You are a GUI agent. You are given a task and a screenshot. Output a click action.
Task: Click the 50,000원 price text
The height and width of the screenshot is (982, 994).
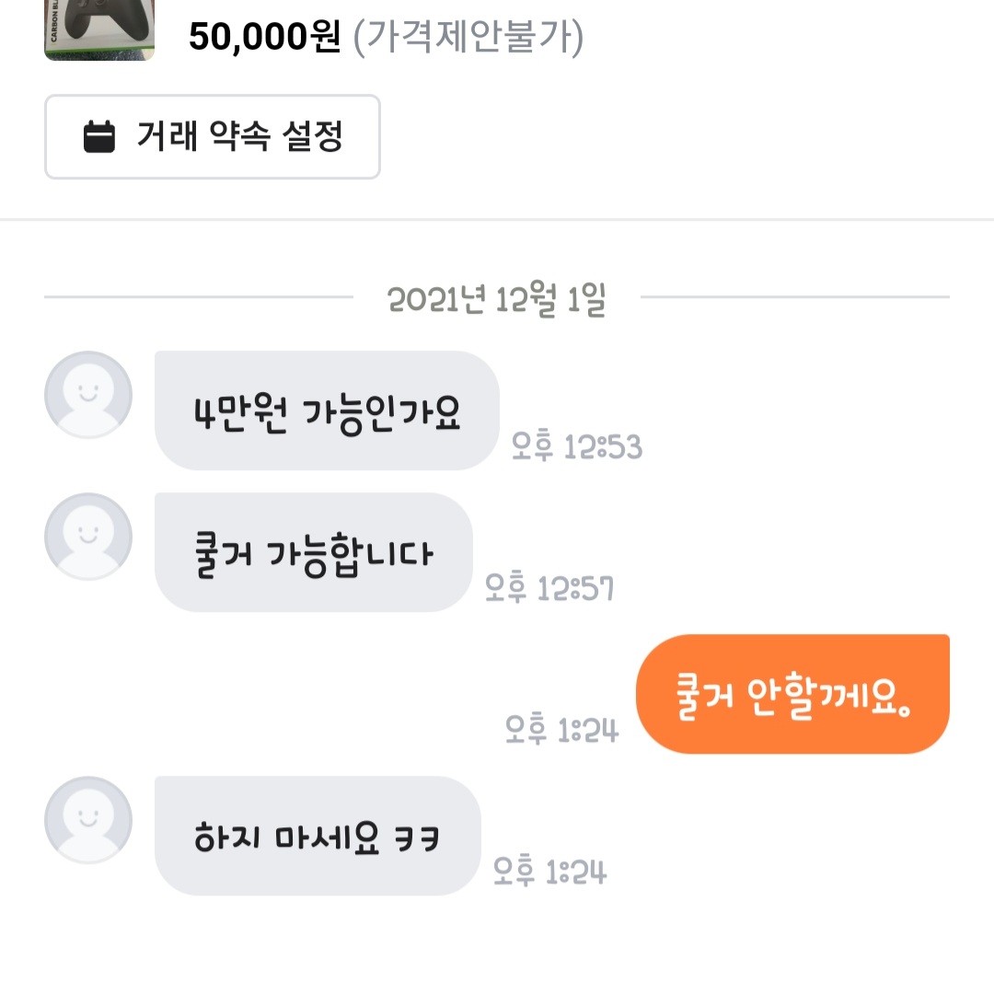265,38
